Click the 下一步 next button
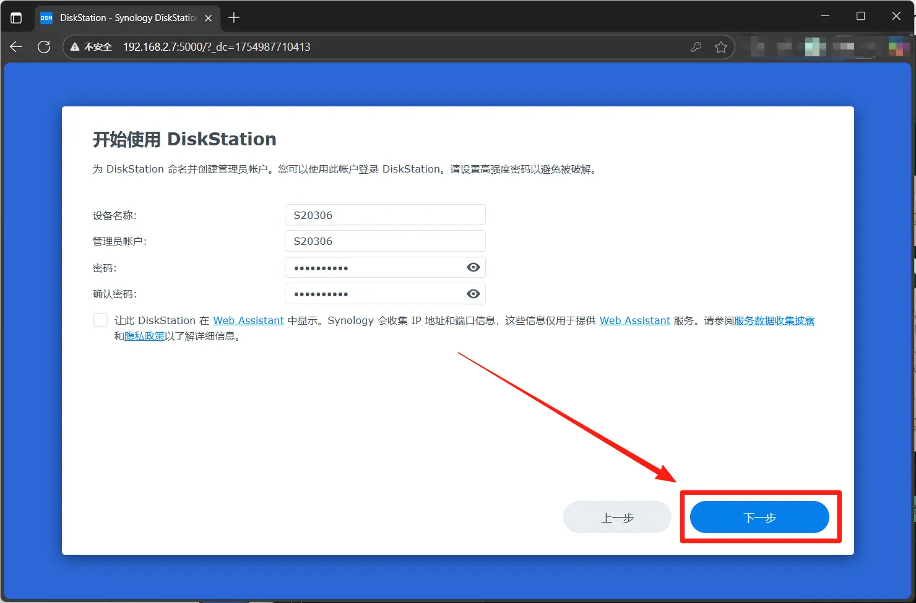The width and height of the screenshot is (916, 603). 759,518
